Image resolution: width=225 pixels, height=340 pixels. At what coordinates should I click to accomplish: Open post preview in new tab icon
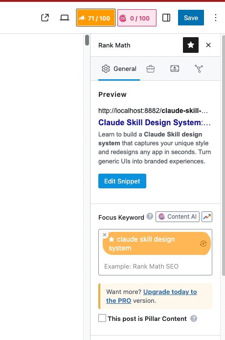click(45, 18)
